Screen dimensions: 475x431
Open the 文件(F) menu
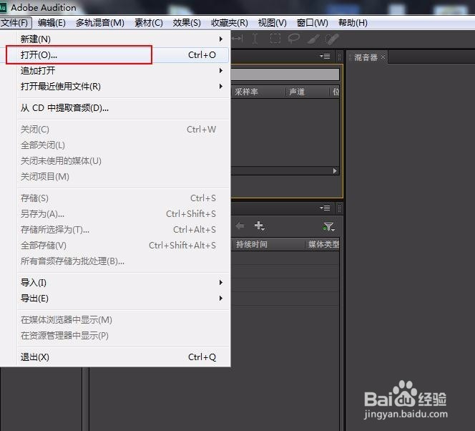(15, 23)
